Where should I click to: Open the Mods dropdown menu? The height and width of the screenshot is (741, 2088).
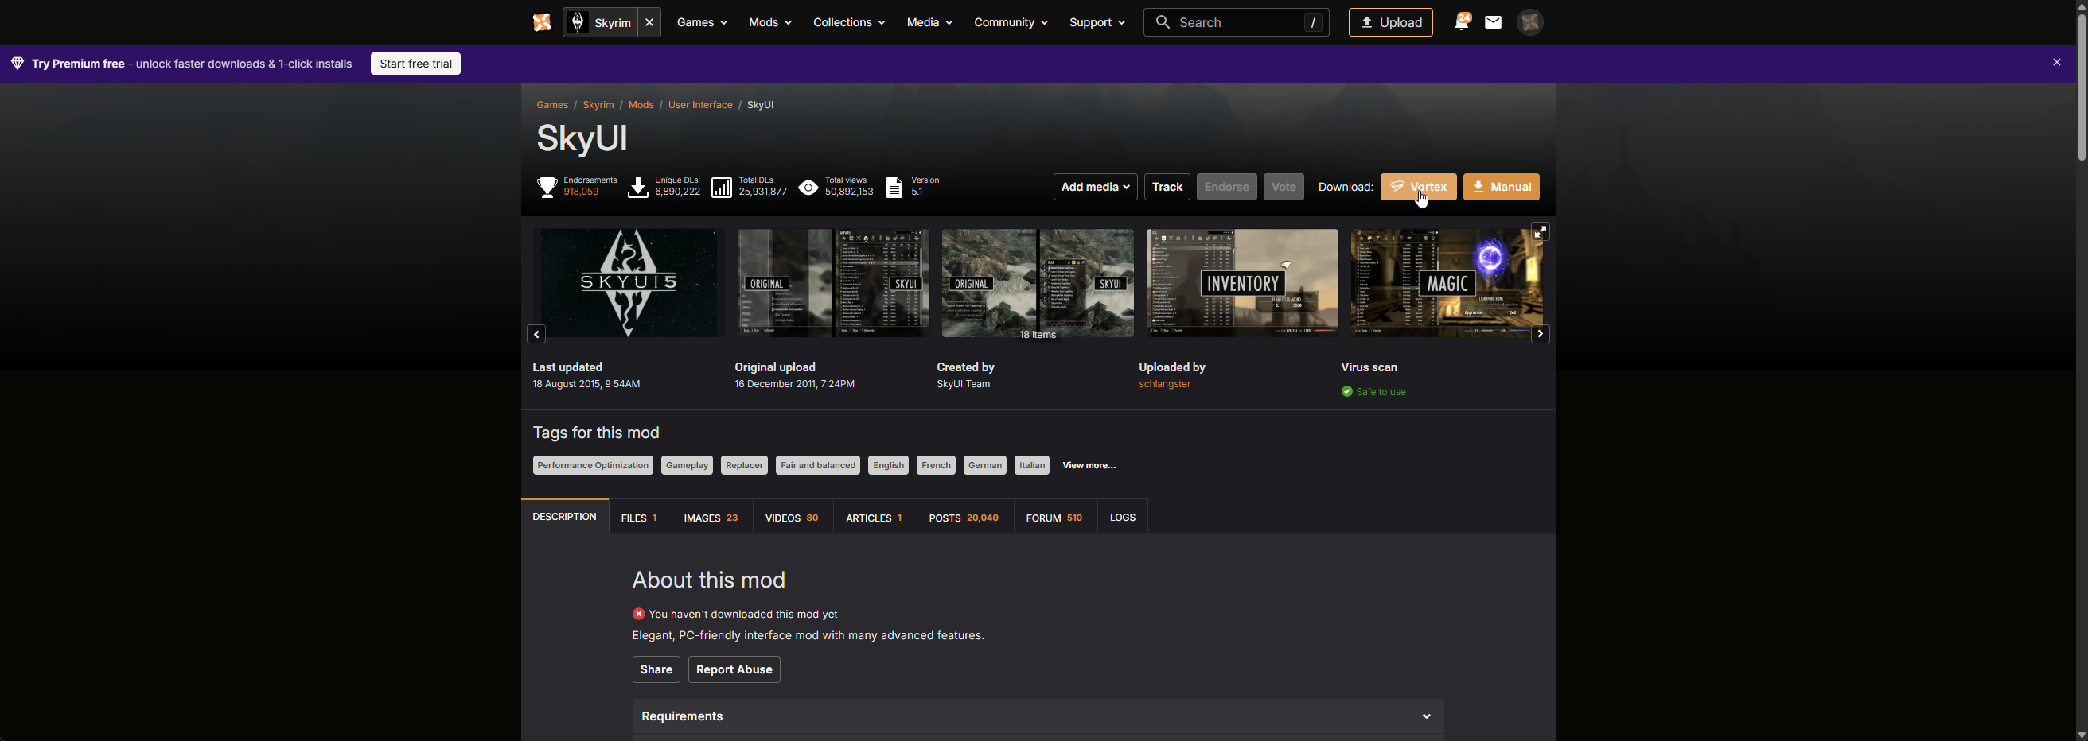click(770, 23)
